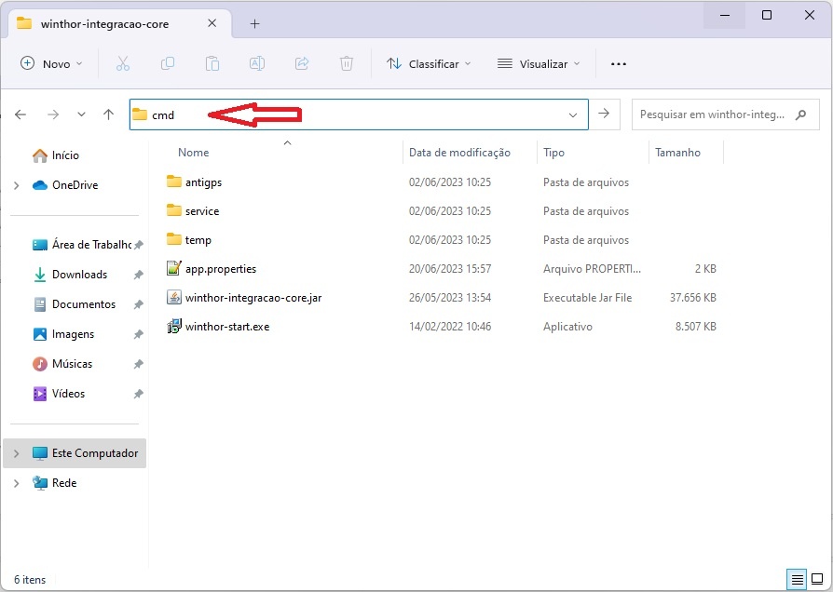Click the 37.656 KB size value
The height and width of the screenshot is (592, 833).
(x=692, y=297)
